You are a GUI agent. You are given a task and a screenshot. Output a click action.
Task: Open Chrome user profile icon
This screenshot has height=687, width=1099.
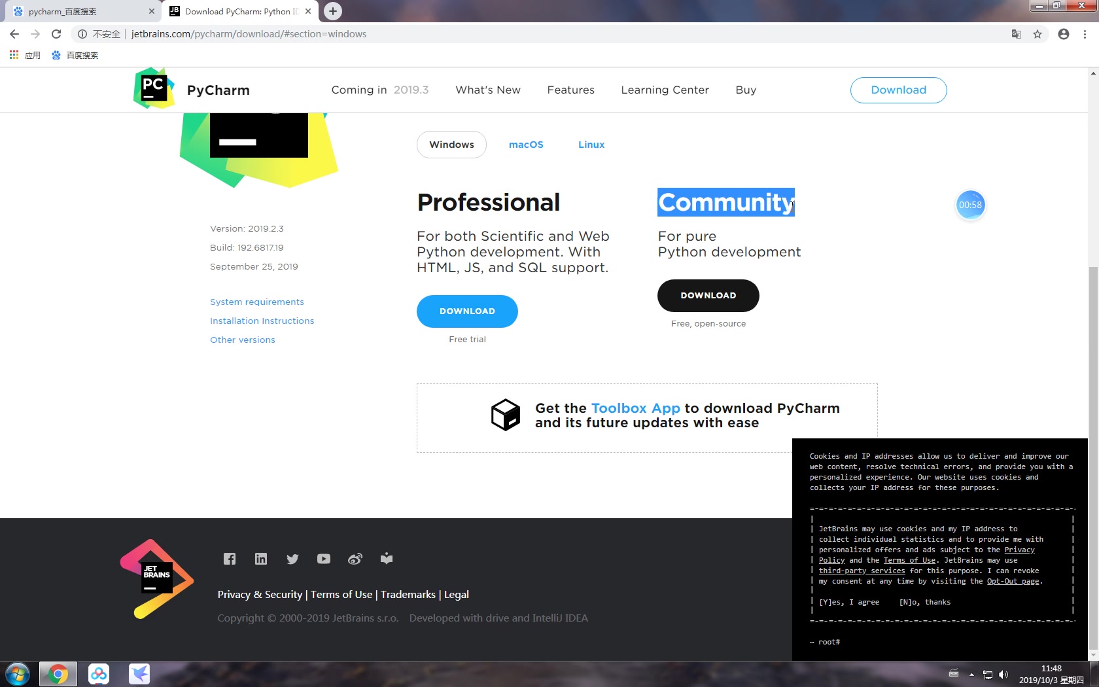coord(1064,34)
